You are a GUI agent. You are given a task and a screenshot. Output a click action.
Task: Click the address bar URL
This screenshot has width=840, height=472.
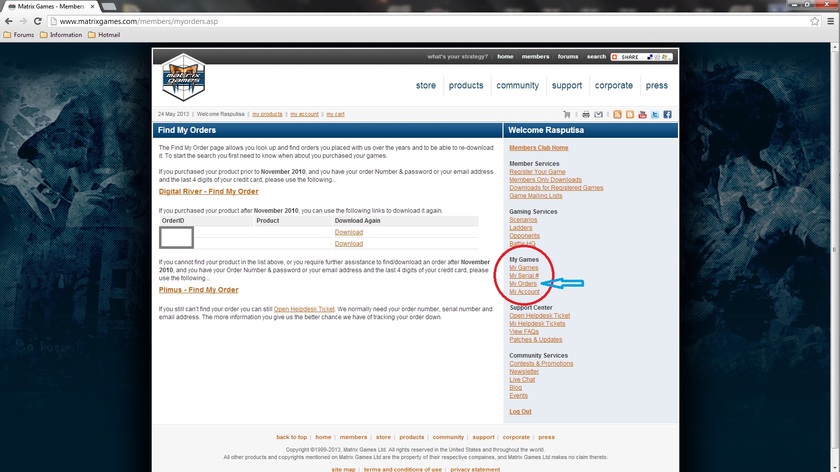[139, 21]
